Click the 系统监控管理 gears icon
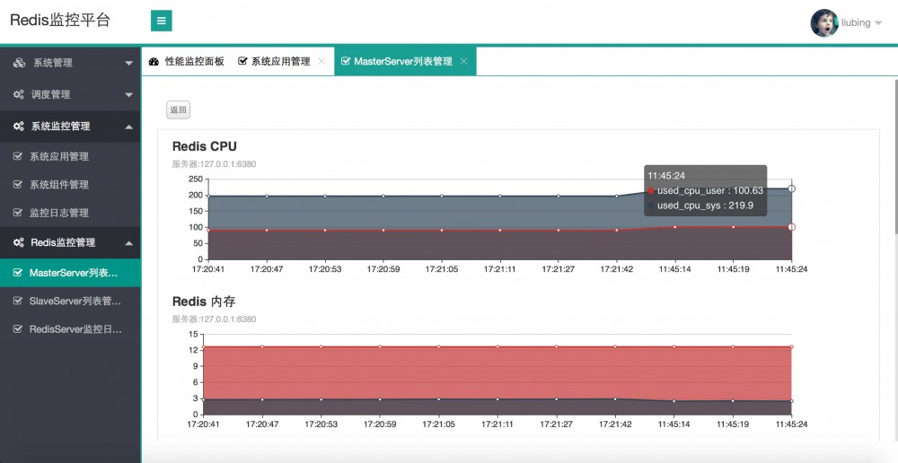Image resolution: width=898 pixels, height=463 pixels. pyautogui.click(x=19, y=127)
